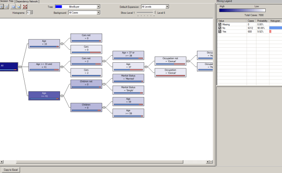Click the zoom out toolbar icon
The image size is (282, 173).
(x=7, y=7)
